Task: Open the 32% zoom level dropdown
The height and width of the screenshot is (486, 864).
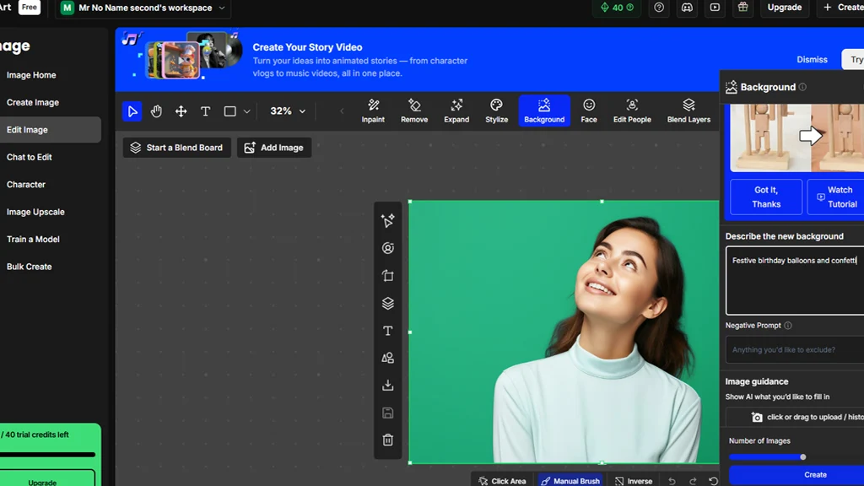Action: [288, 111]
